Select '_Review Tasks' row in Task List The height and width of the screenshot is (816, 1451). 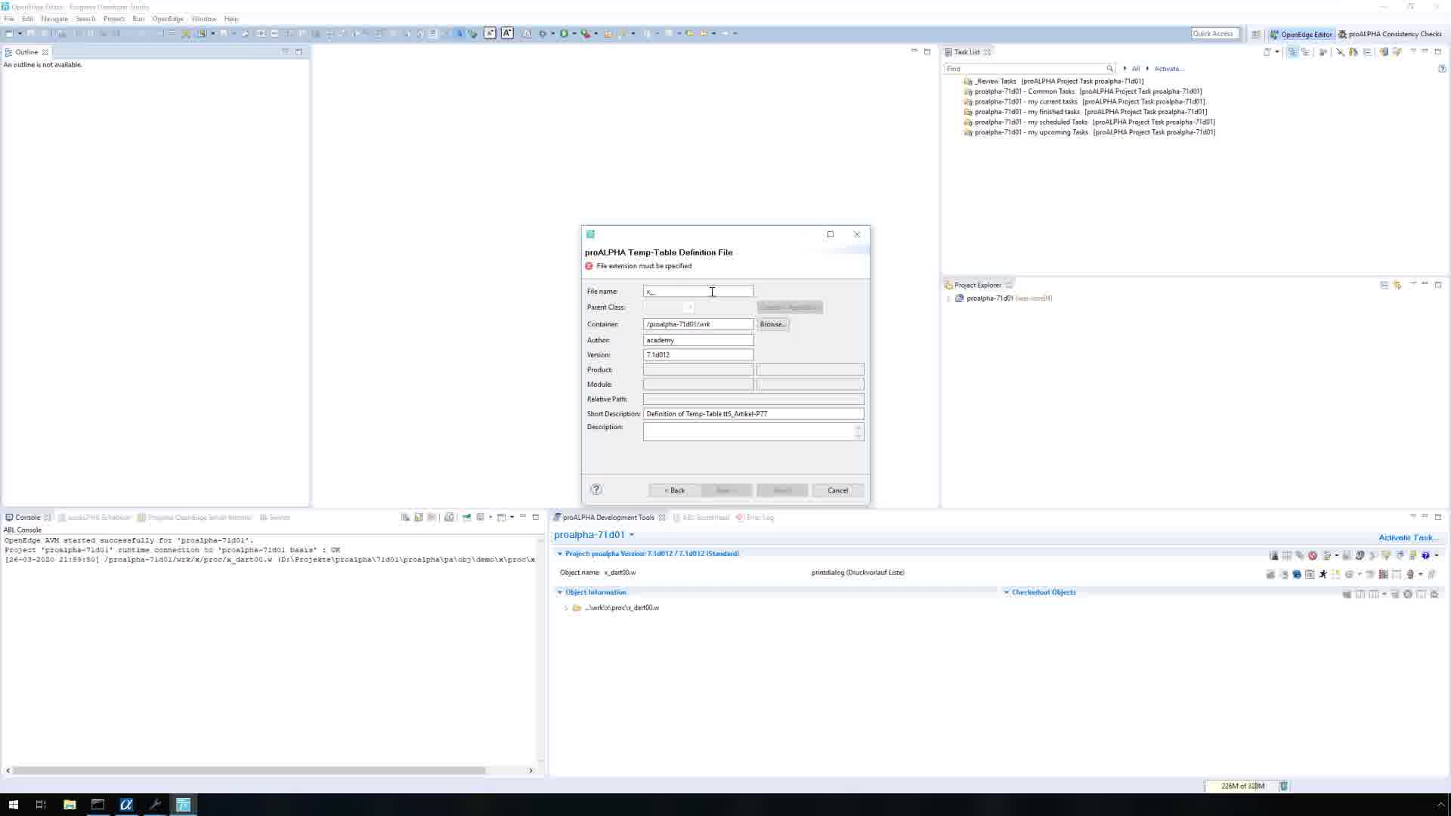(x=1054, y=81)
